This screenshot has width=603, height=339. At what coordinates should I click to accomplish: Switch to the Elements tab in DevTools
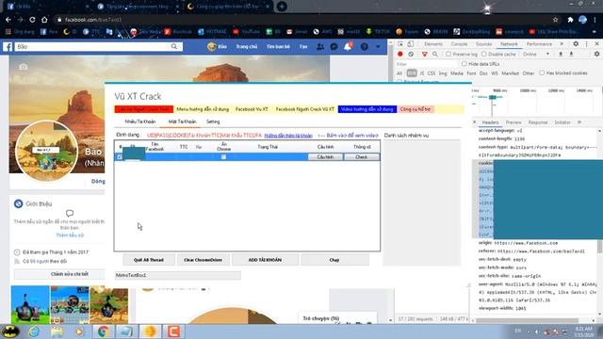pos(433,44)
